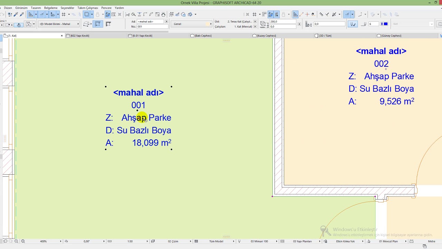Open the 03 Yapı Planları model view options
Viewport: 442px width, 249px height.
302,241
